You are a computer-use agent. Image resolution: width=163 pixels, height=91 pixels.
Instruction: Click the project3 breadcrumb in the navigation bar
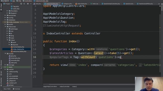tap(5, 1)
